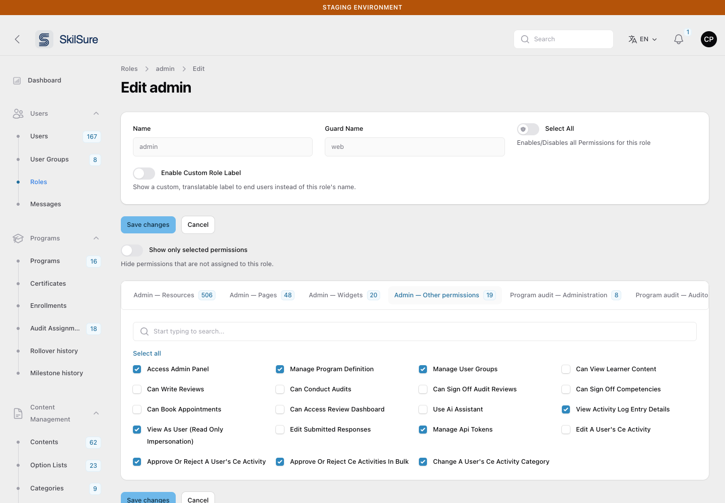Open Program audit — Administration tab
The width and height of the screenshot is (725, 503).
(x=565, y=295)
